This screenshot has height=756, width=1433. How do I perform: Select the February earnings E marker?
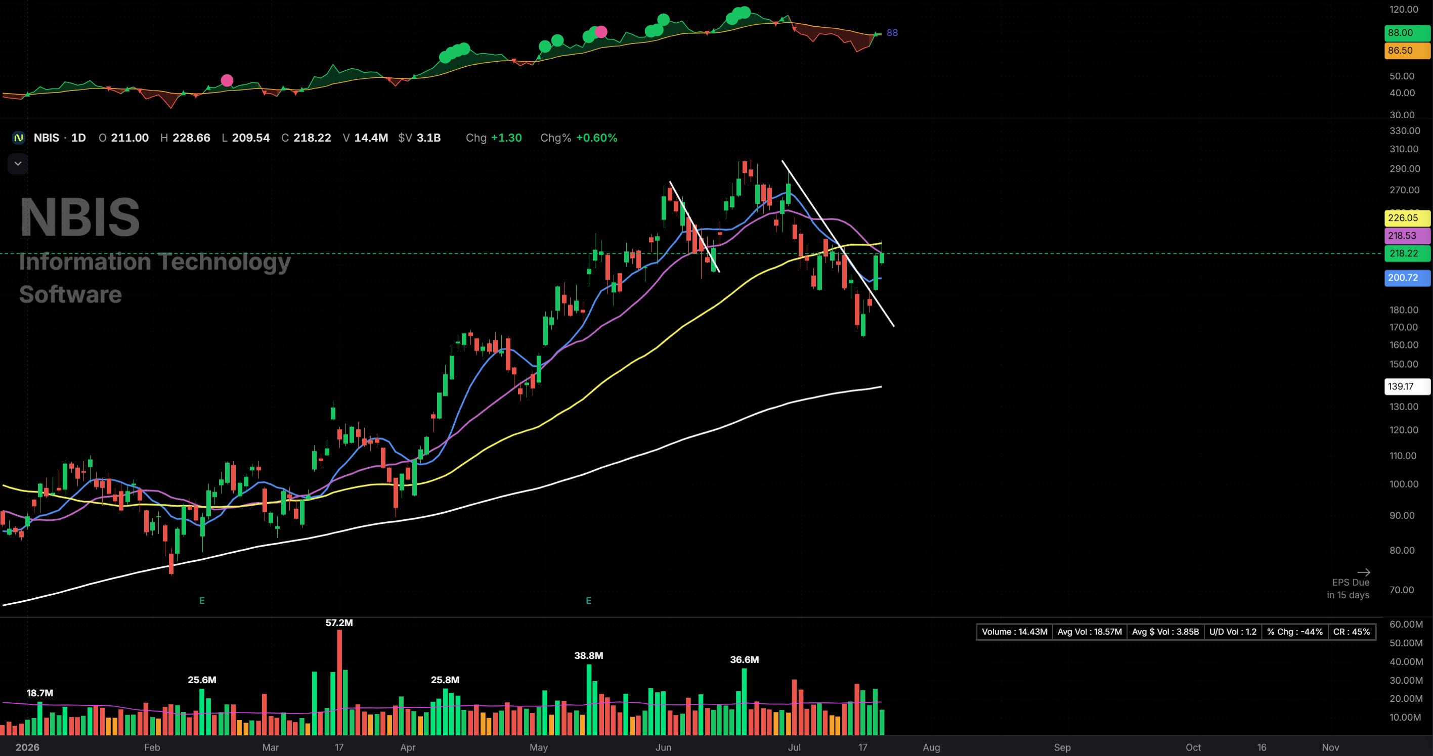click(x=202, y=601)
